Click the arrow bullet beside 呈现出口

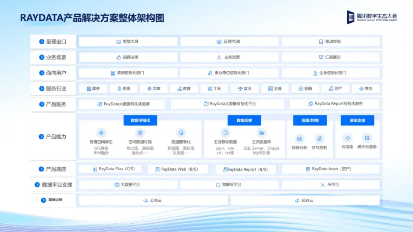[x=42, y=42]
